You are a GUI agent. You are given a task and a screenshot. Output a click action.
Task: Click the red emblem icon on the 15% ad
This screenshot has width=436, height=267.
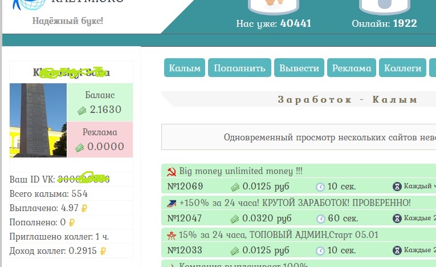(x=171, y=235)
